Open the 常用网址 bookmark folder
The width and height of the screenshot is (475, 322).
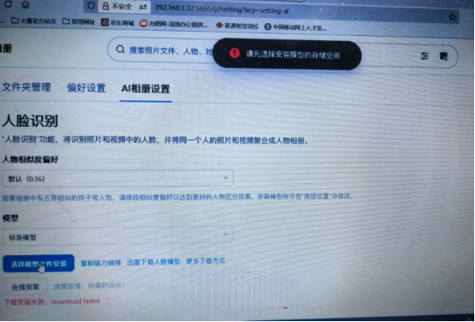click(x=79, y=21)
